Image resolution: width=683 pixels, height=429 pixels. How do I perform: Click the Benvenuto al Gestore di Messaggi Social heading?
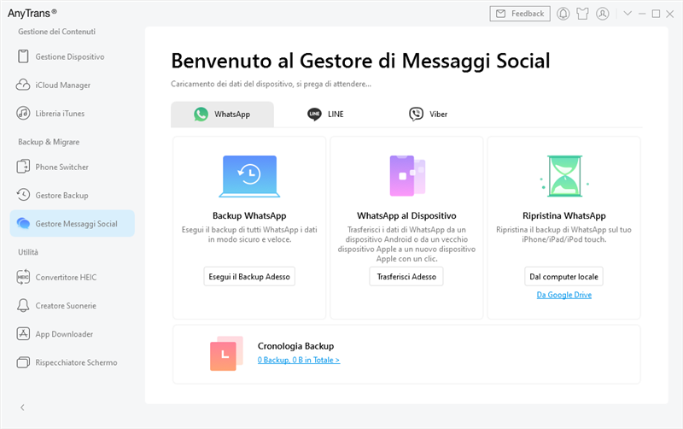tap(360, 61)
